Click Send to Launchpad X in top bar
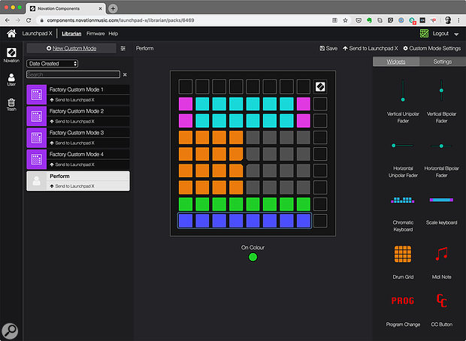 pos(371,48)
